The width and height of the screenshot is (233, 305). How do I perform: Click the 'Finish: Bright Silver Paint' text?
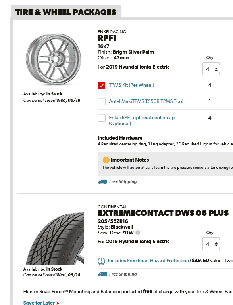click(126, 52)
